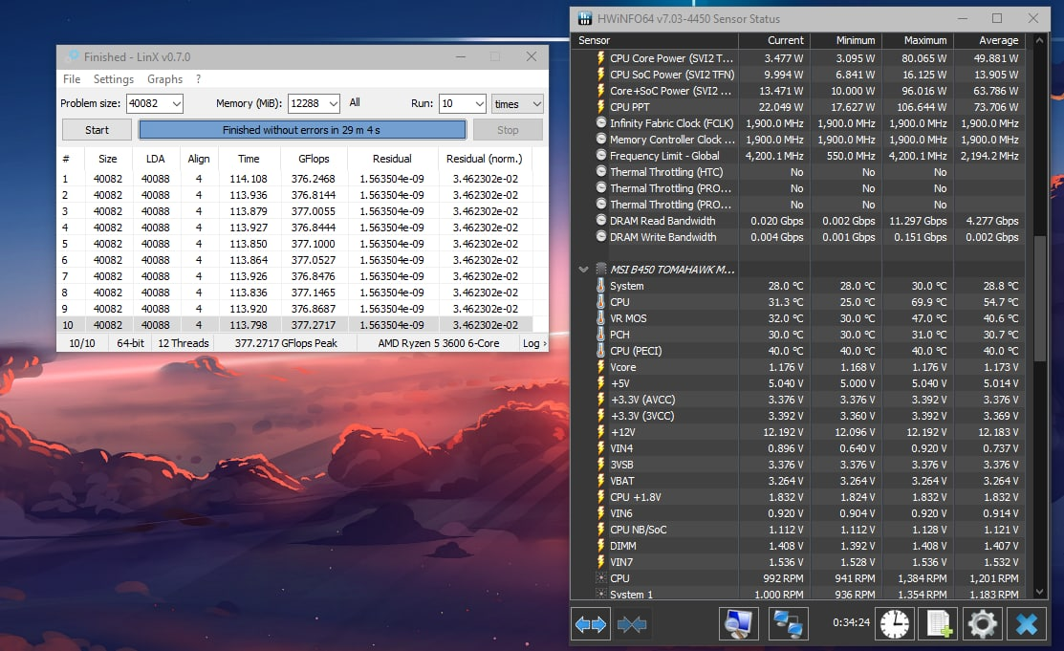The height and width of the screenshot is (651, 1064).
Task: Click the shrink columns inward arrows icon
Action: tap(632, 624)
